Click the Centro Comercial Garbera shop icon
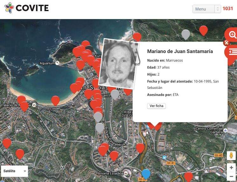The height and width of the screenshot is (182, 237). coord(225,131)
